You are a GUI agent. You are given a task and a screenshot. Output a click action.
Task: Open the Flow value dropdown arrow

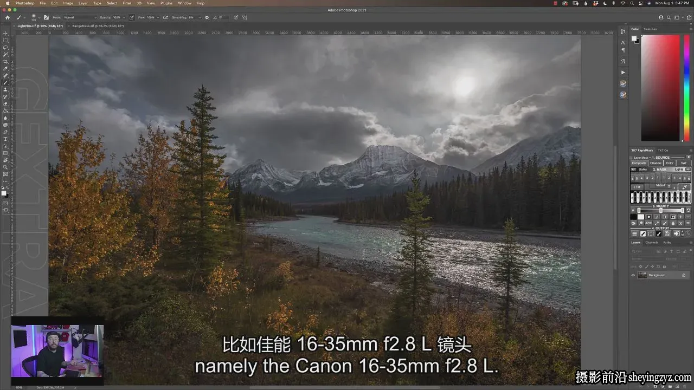coord(158,17)
